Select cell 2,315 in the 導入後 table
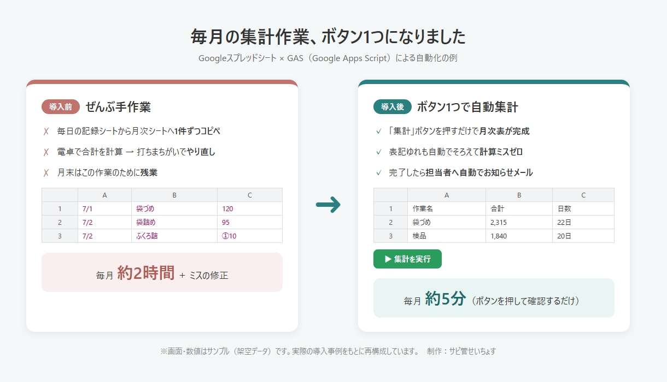 [519, 222]
